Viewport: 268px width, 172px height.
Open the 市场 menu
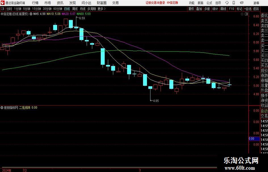click(48, 3)
